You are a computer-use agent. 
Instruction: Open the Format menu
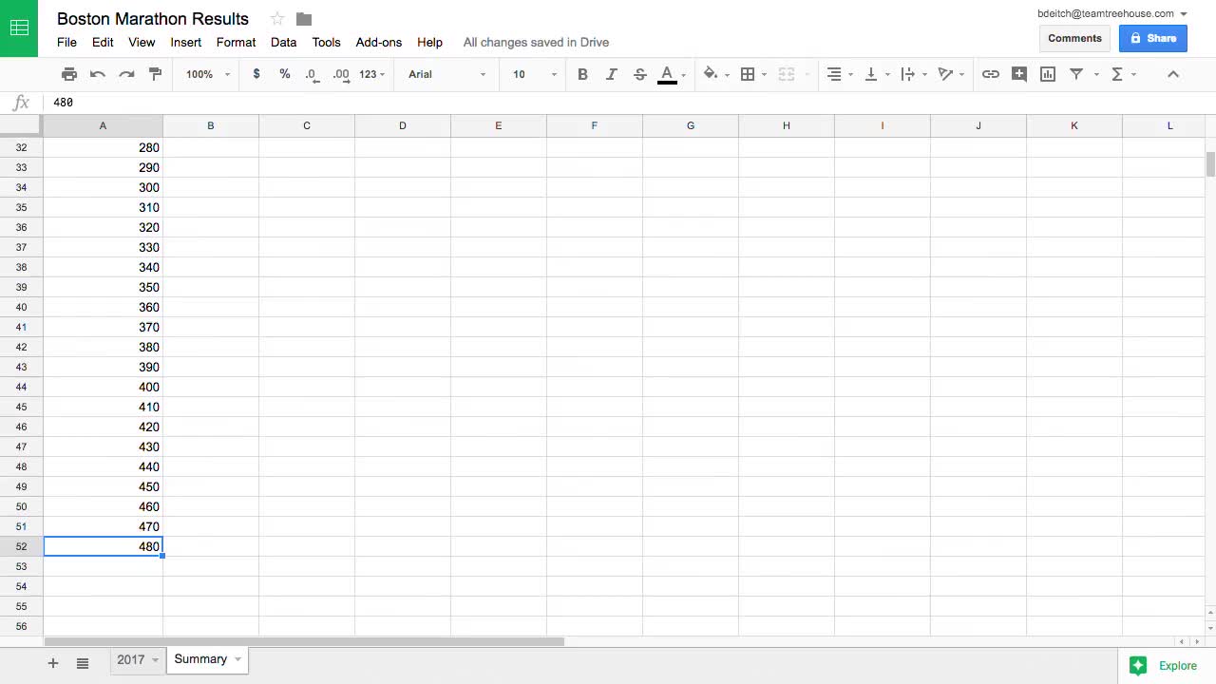pos(236,43)
